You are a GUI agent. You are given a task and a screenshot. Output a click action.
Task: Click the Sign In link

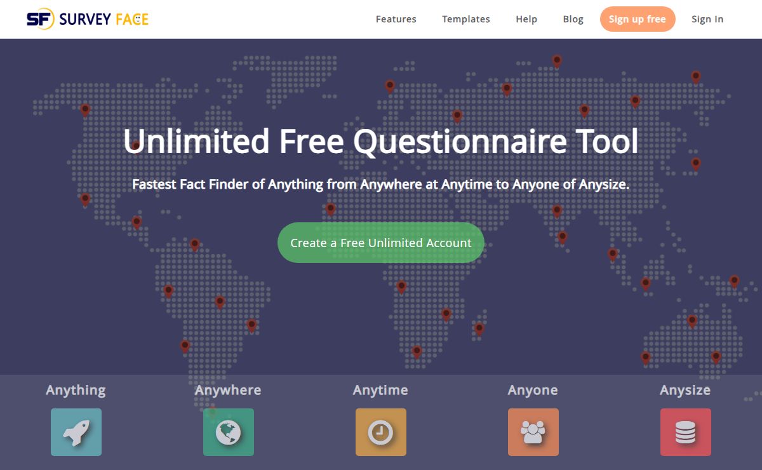tap(707, 19)
